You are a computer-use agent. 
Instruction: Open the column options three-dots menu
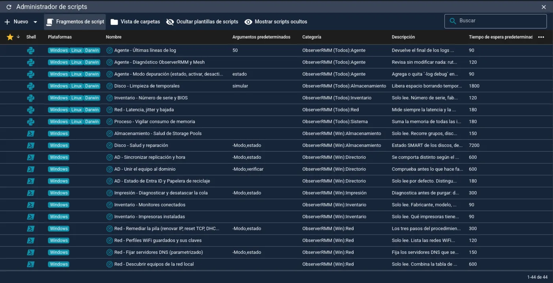click(541, 37)
